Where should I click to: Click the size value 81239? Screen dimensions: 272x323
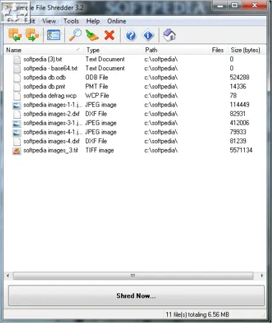click(238, 141)
